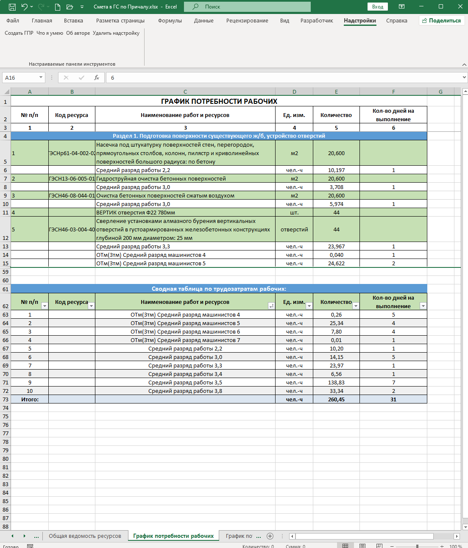
Task: Switch to Общая ведомость ресурсов sheet
Action: point(85,536)
